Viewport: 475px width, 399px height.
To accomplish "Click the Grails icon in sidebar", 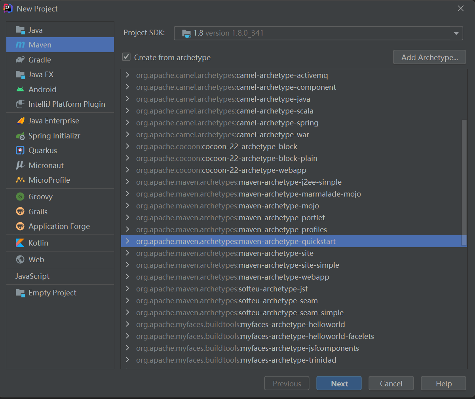I will click(x=20, y=212).
